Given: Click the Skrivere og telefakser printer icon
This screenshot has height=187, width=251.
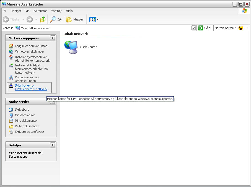Looking at the screenshot, I should click(x=11, y=132).
